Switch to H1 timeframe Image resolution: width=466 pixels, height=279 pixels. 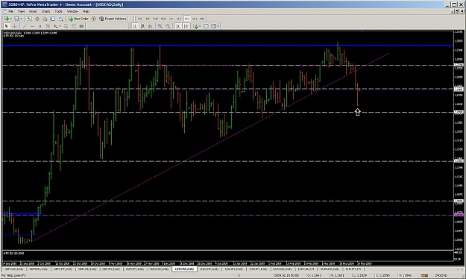[x=171, y=19]
